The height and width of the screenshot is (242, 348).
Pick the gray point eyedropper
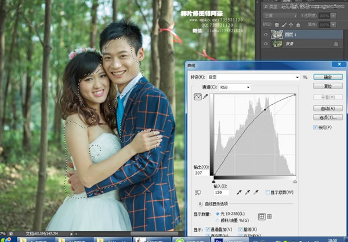[x=248, y=192]
